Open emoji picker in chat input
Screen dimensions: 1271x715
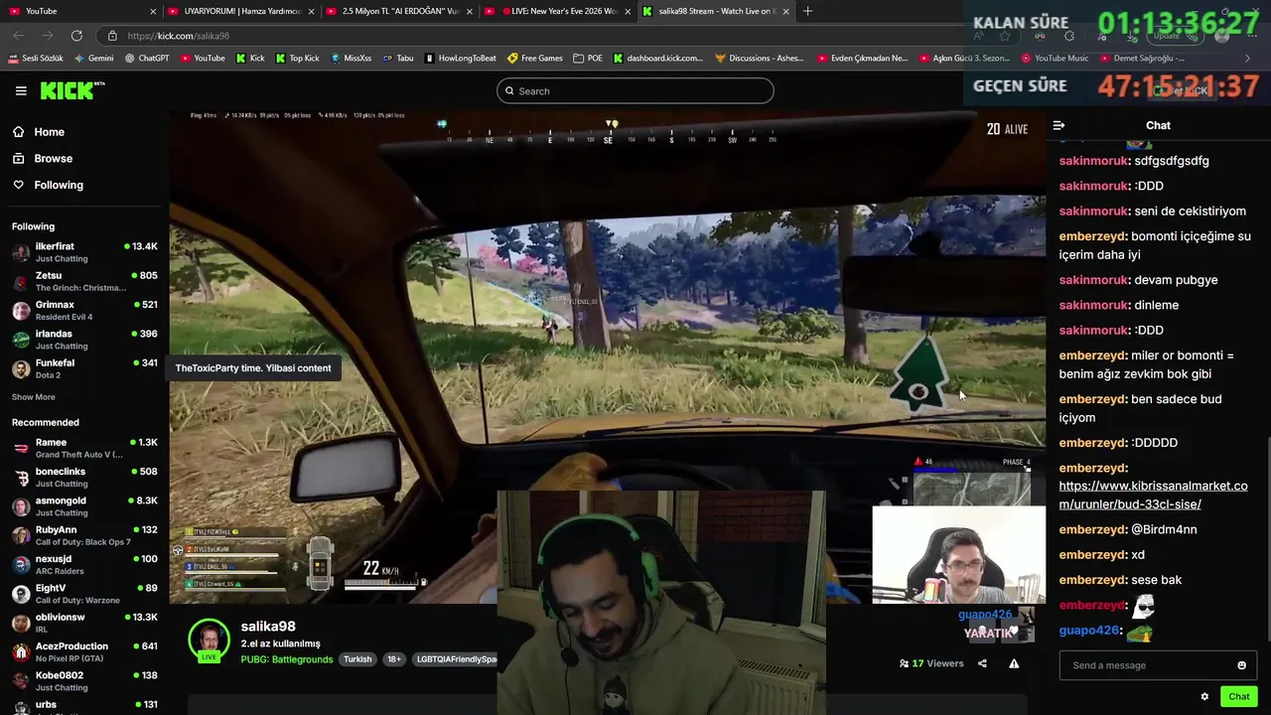point(1241,665)
